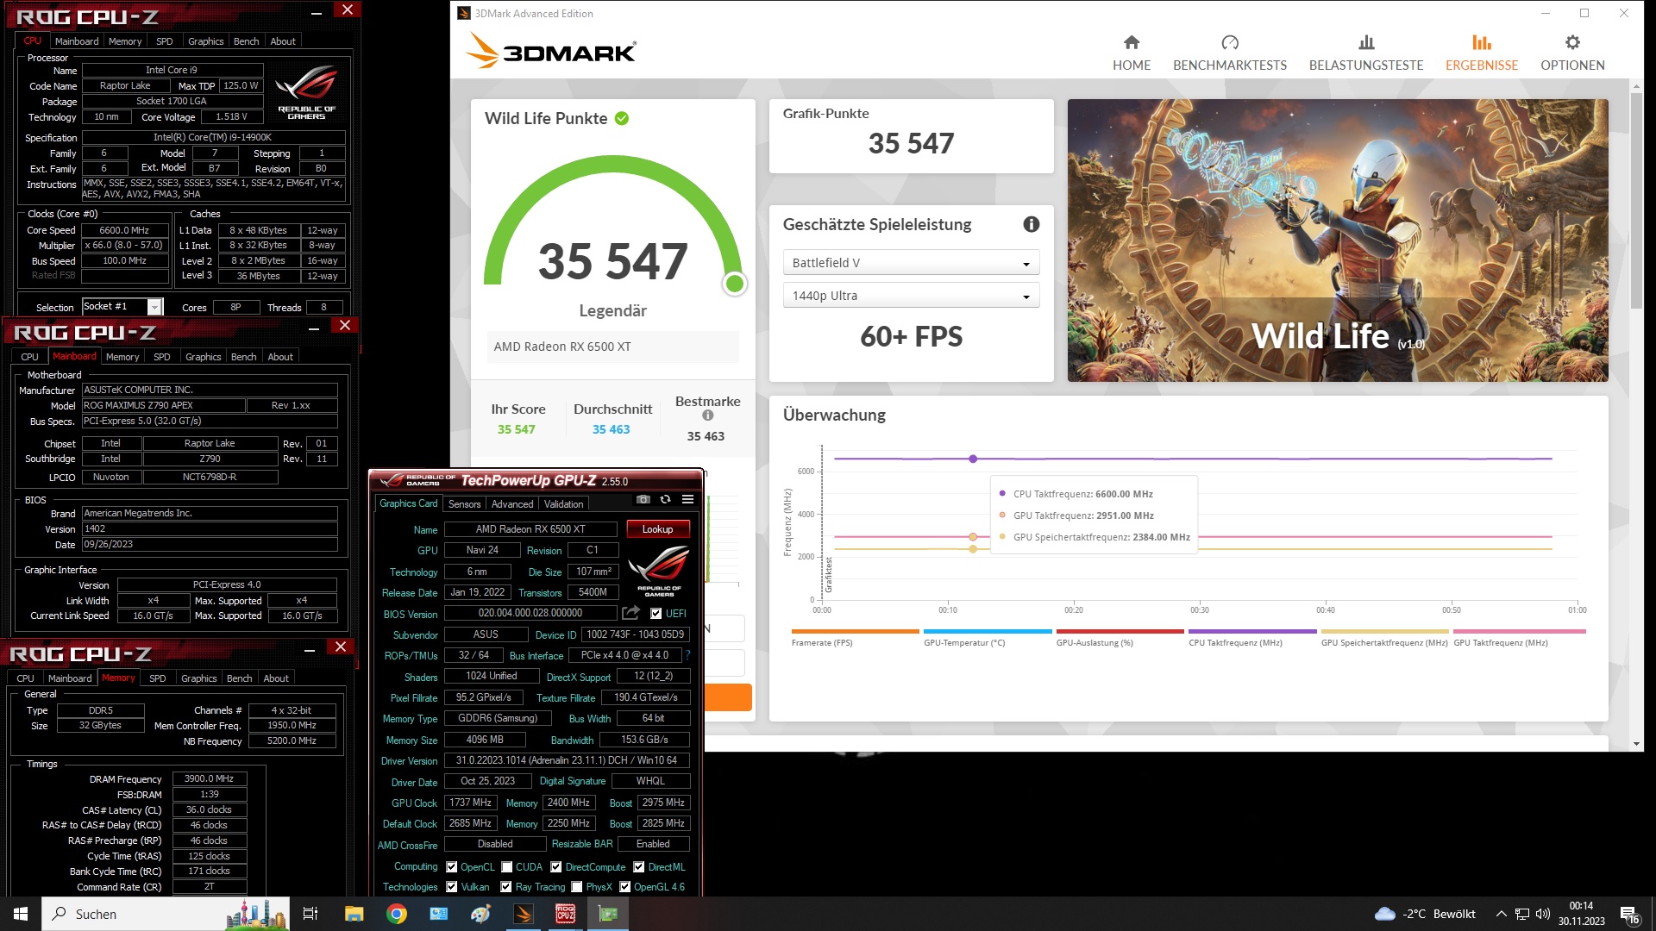Viewport: 1656px width, 931px height.
Task: Open the notification center in the system tray
Action: pos(1629,915)
